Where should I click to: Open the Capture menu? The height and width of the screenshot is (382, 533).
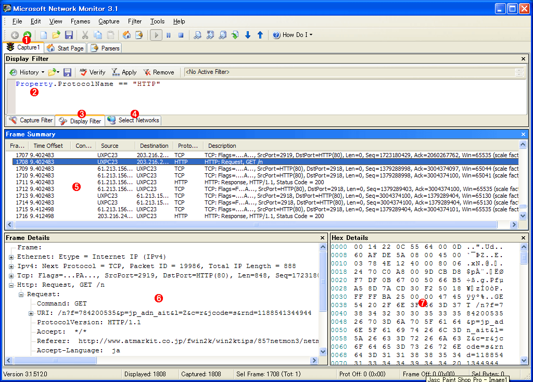109,21
